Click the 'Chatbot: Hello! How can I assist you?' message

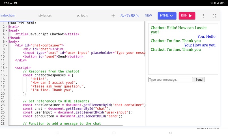pyautogui.click(x=179, y=30)
